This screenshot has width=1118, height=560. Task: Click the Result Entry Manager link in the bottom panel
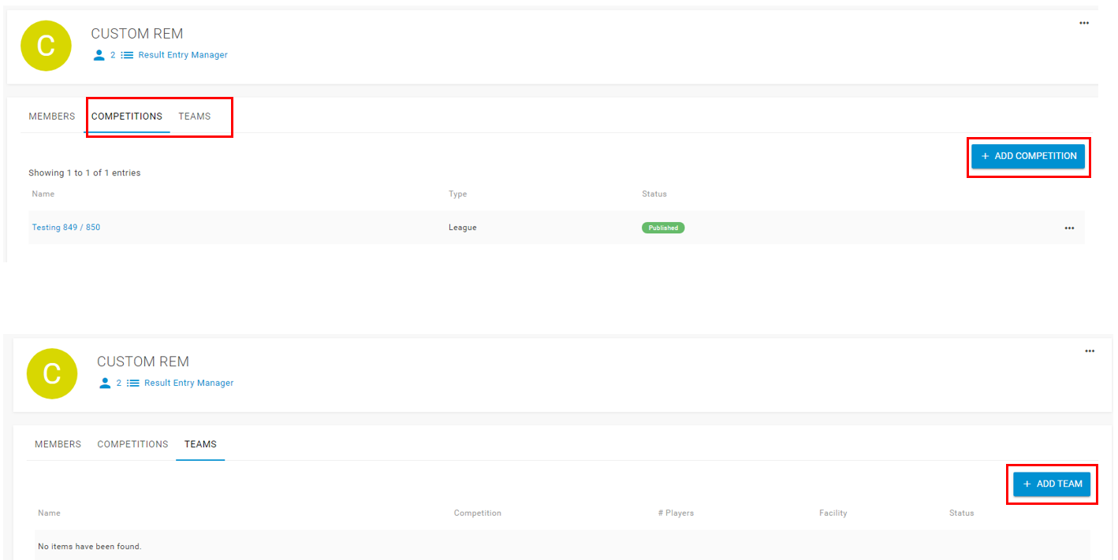[189, 383]
